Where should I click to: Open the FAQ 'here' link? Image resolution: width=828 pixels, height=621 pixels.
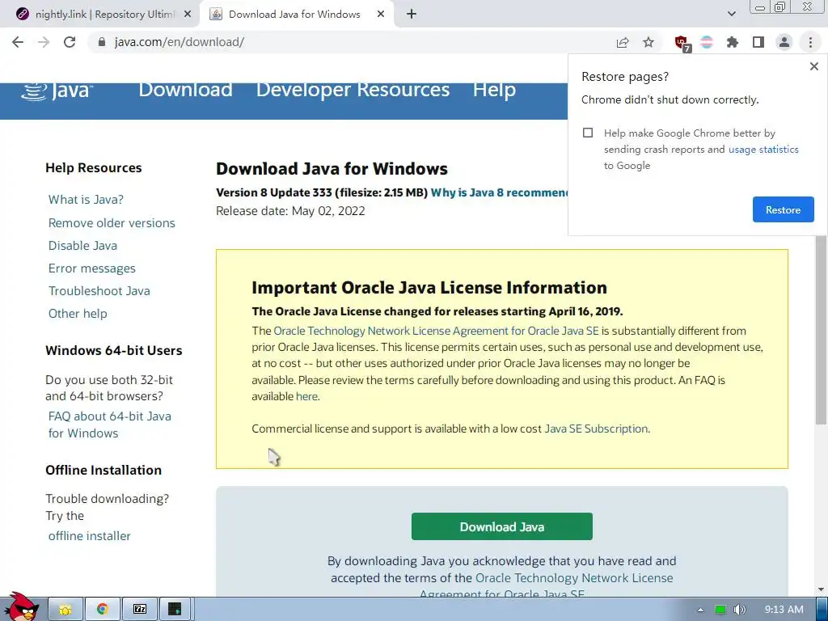pyautogui.click(x=306, y=396)
